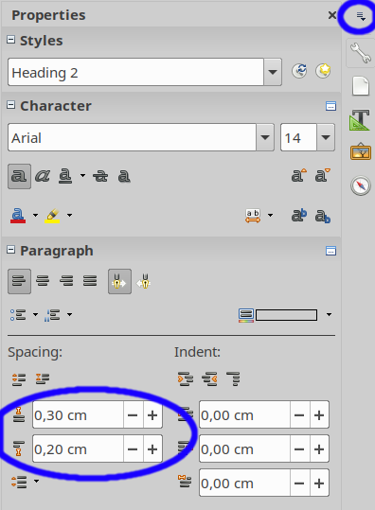Screen dimensions: 375x510
Task: Open the Page deck in the sidebar
Action: (361, 86)
